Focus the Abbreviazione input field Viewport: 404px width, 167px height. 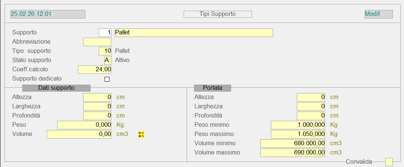pyautogui.click(x=97, y=42)
